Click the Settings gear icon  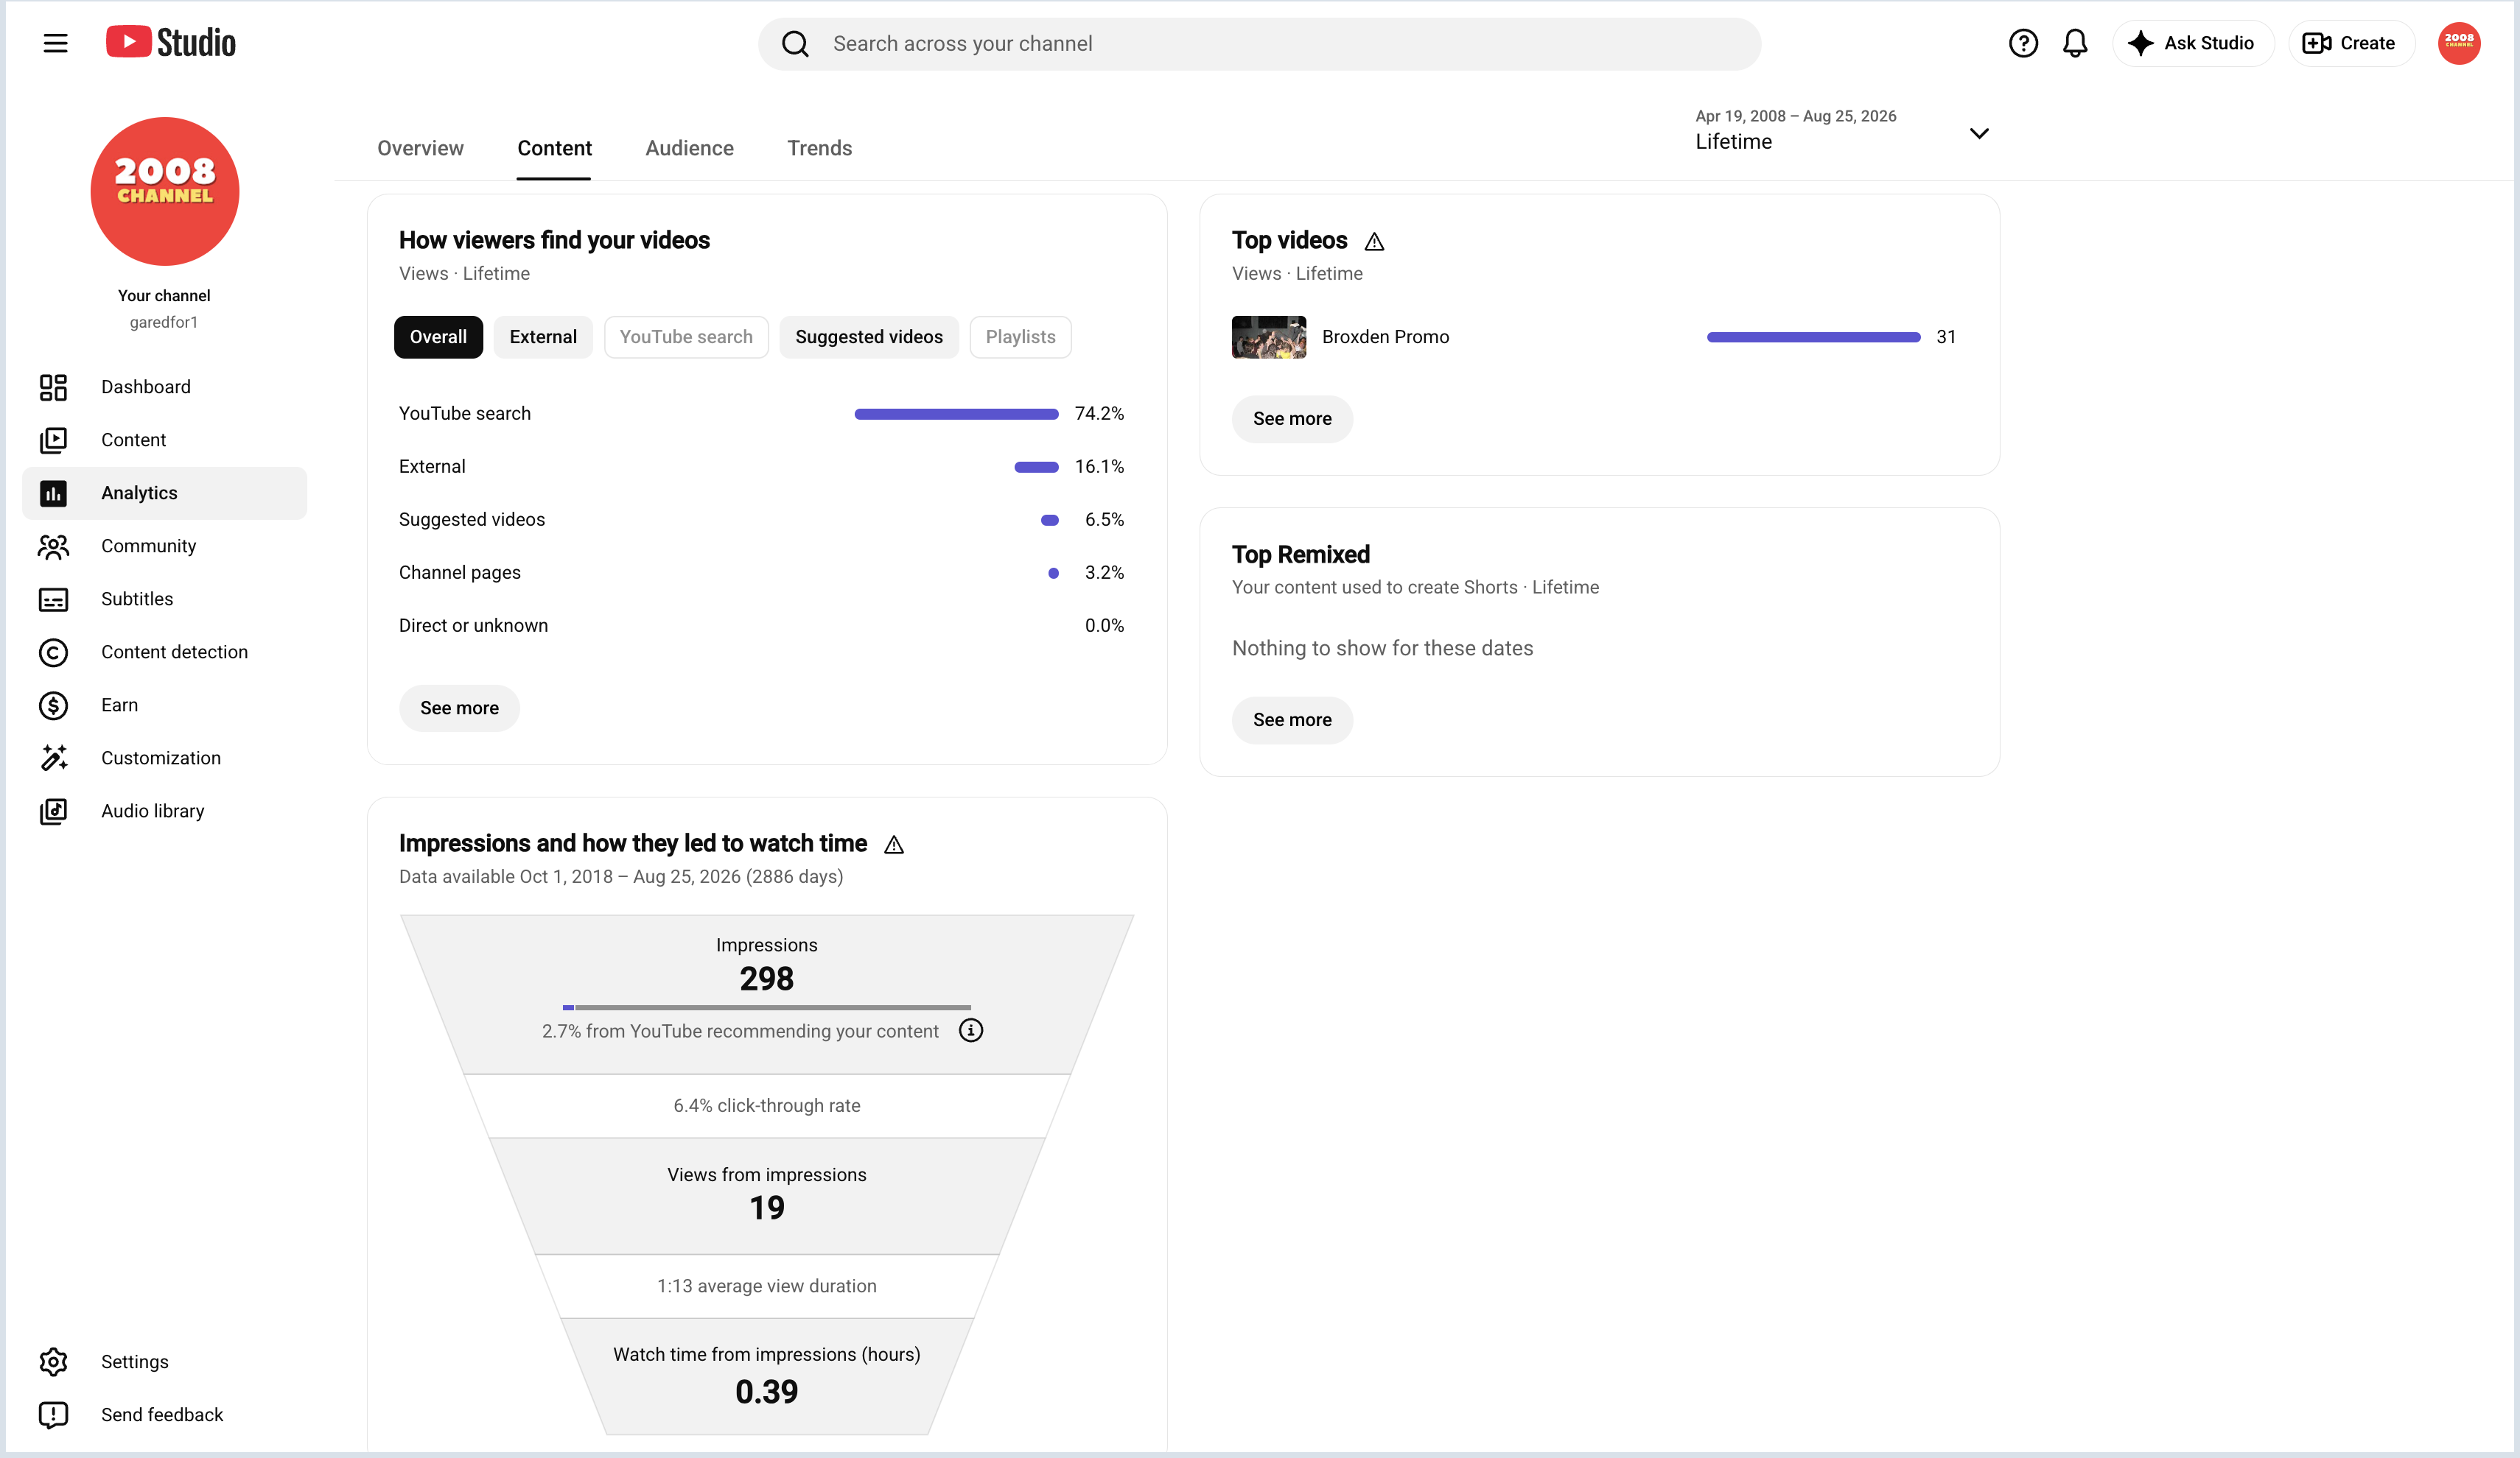click(53, 1361)
